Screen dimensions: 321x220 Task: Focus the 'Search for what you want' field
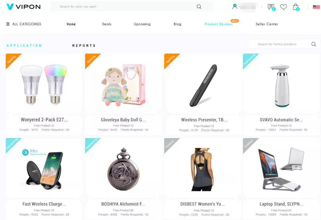click(x=125, y=7)
